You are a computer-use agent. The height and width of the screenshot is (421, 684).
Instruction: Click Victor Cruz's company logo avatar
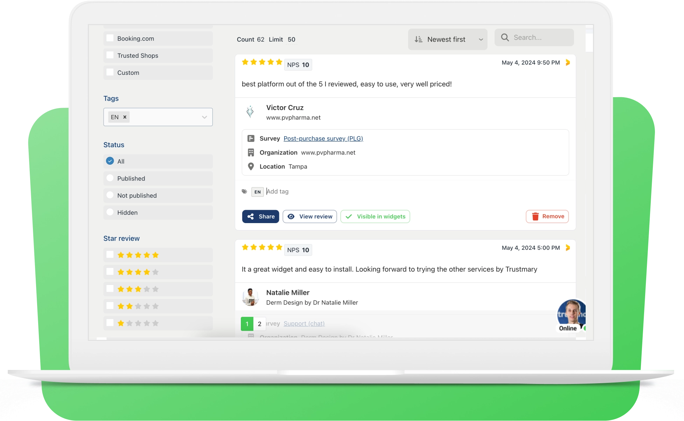(x=250, y=112)
